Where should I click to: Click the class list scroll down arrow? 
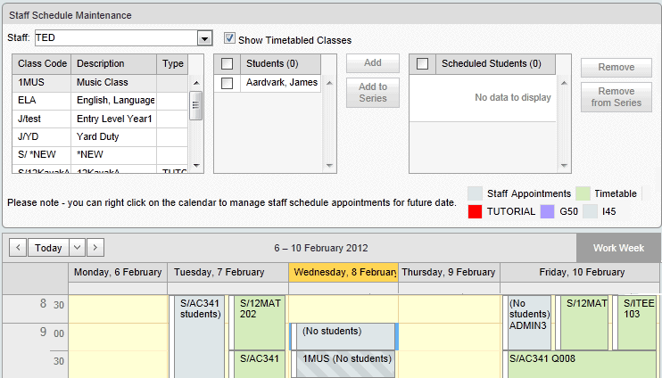click(196, 165)
